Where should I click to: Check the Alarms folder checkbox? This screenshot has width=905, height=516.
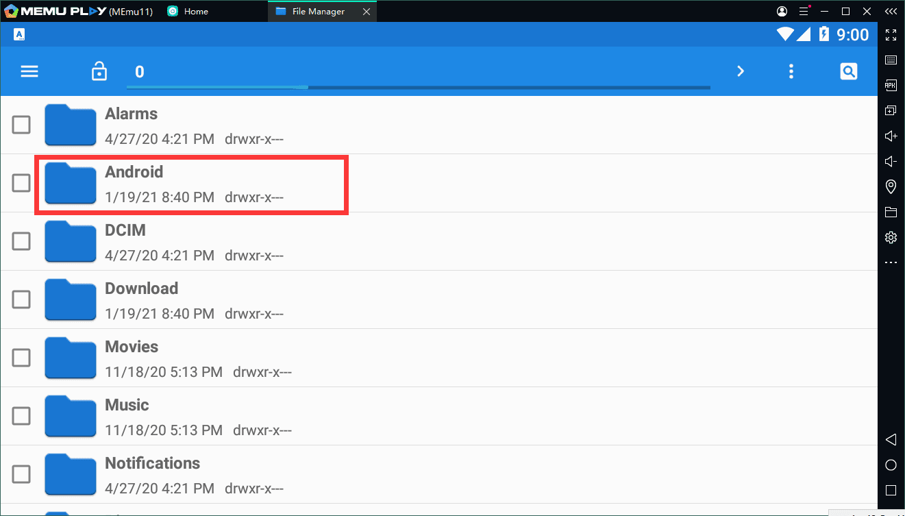pyautogui.click(x=21, y=125)
